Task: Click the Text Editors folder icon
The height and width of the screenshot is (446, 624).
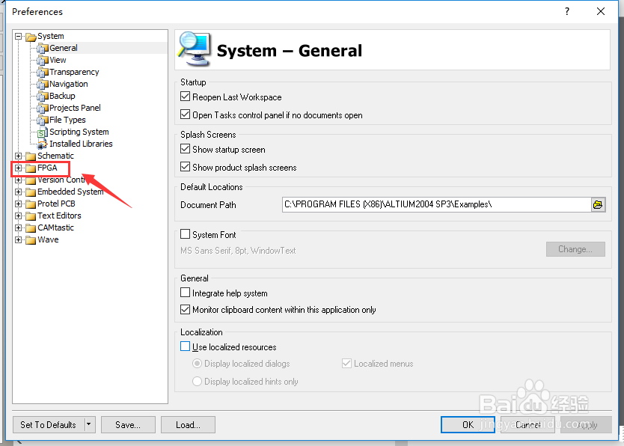Action: tap(31, 216)
